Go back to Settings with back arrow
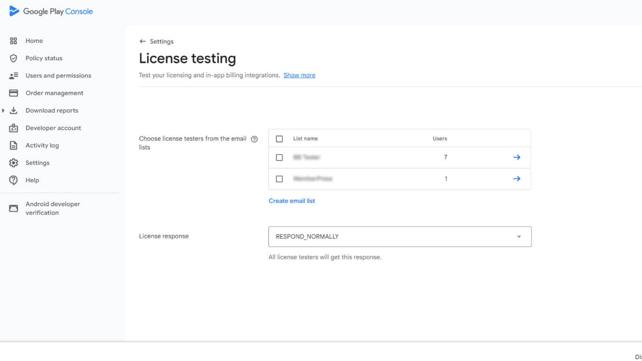 click(142, 41)
